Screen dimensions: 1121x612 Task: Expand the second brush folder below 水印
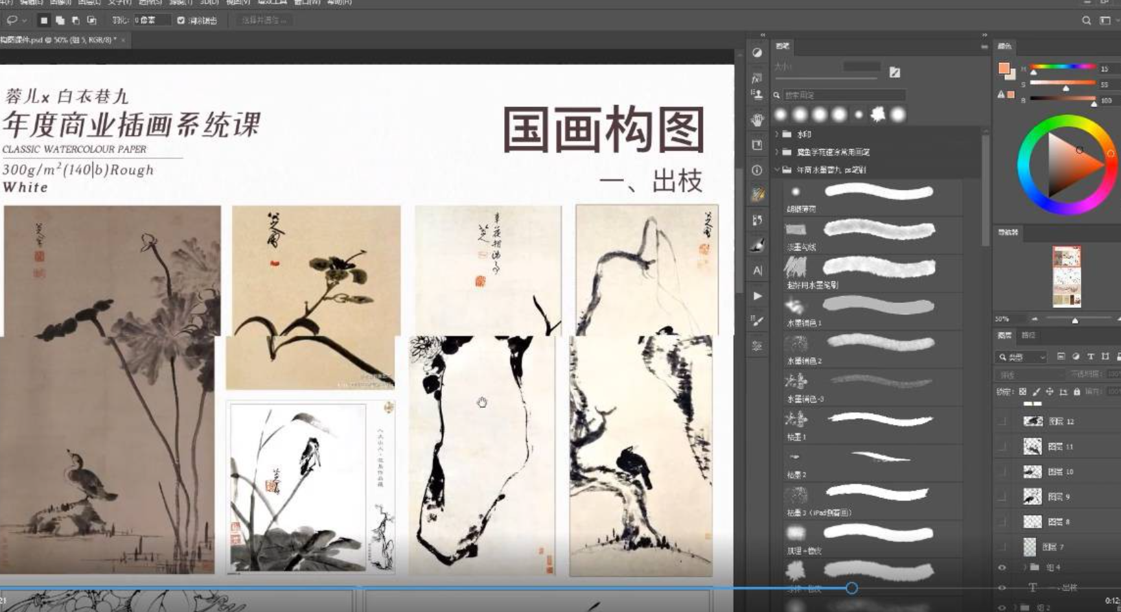coord(776,152)
